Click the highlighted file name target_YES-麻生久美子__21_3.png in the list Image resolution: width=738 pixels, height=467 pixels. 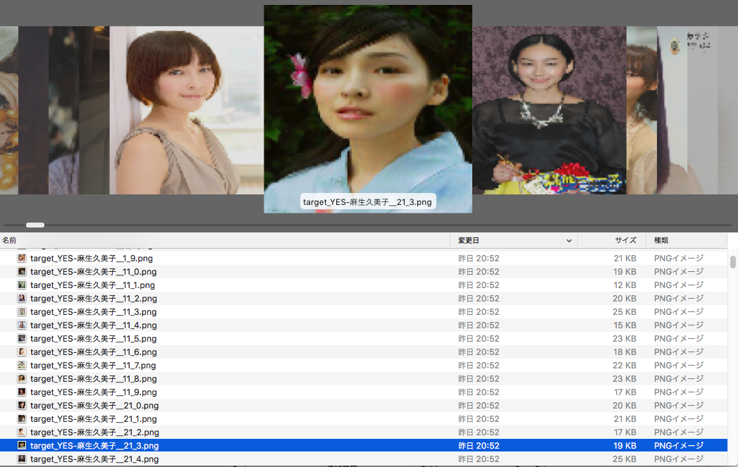[94, 446]
